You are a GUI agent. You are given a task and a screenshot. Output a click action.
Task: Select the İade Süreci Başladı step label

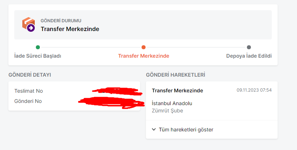pyautogui.click(x=37, y=56)
